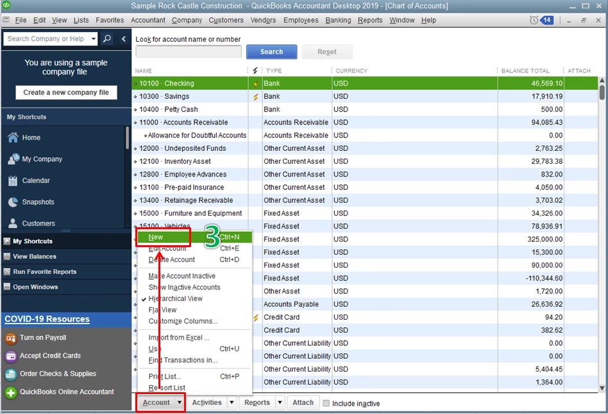
Task: Open the Activities dropdown arrow
Action: click(x=232, y=402)
